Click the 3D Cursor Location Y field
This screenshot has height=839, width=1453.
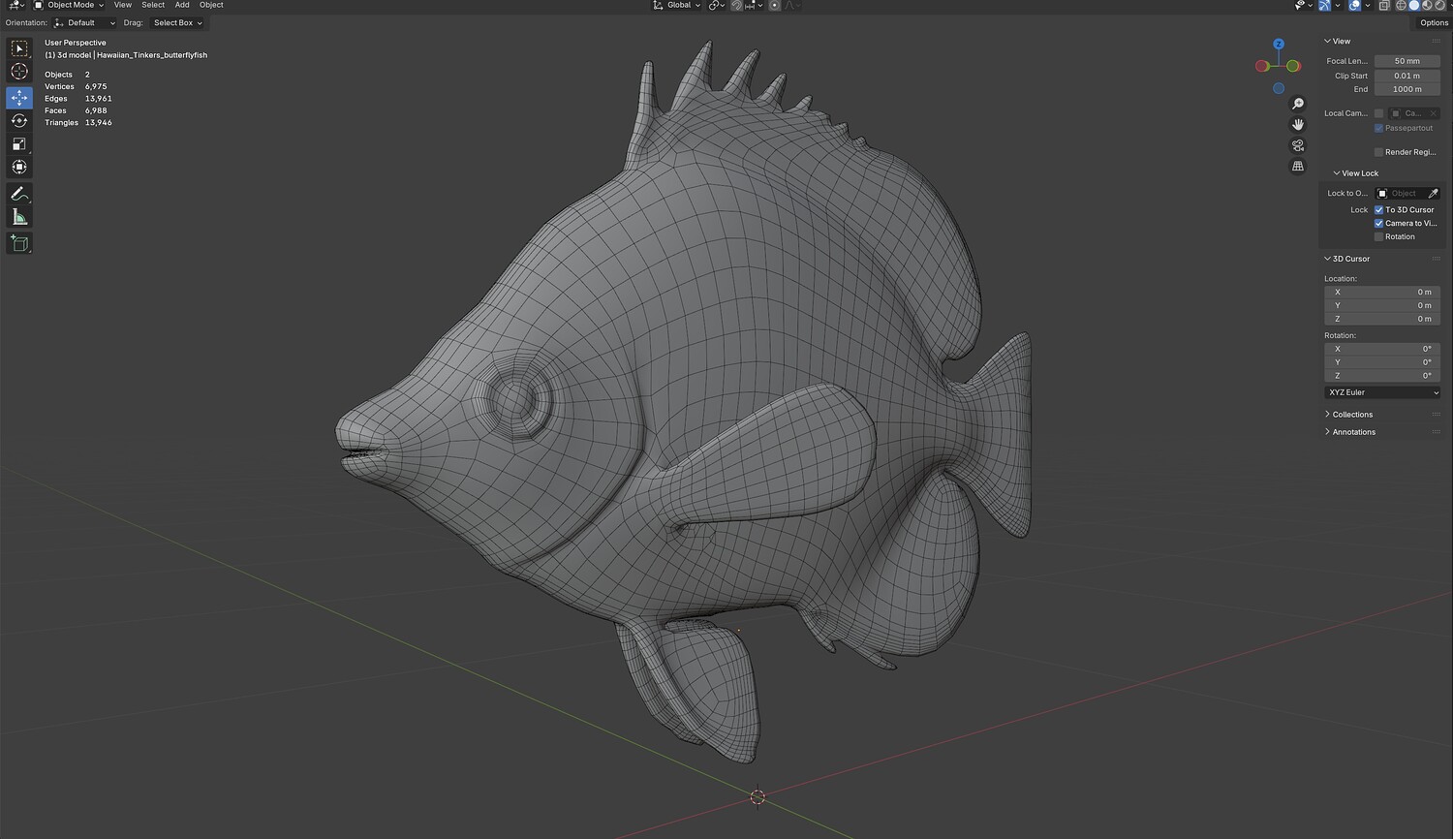(1382, 305)
